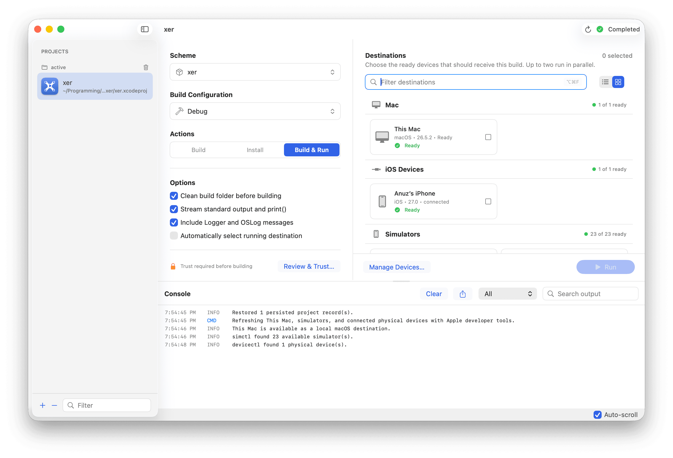Click the Mac section monitor icon
This screenshot has height=458, width=673.
[x=376, y=105]
